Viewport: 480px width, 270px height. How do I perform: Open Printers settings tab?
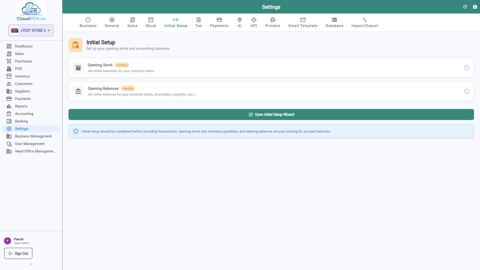[273, 22]
